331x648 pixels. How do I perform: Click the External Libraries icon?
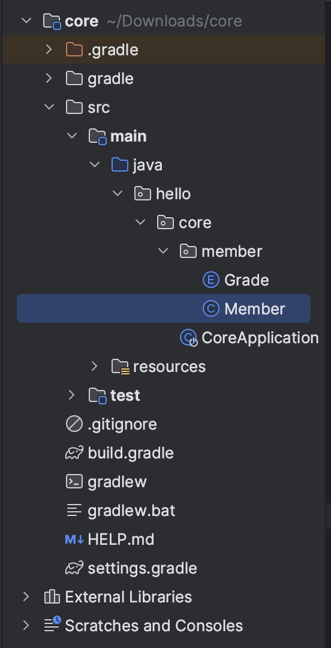52,597
